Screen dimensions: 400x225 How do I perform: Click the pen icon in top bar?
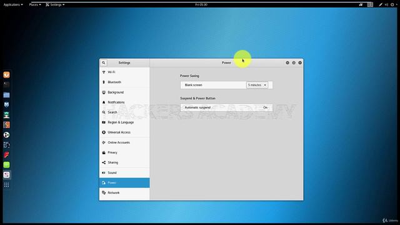click(x=381, y=4)
